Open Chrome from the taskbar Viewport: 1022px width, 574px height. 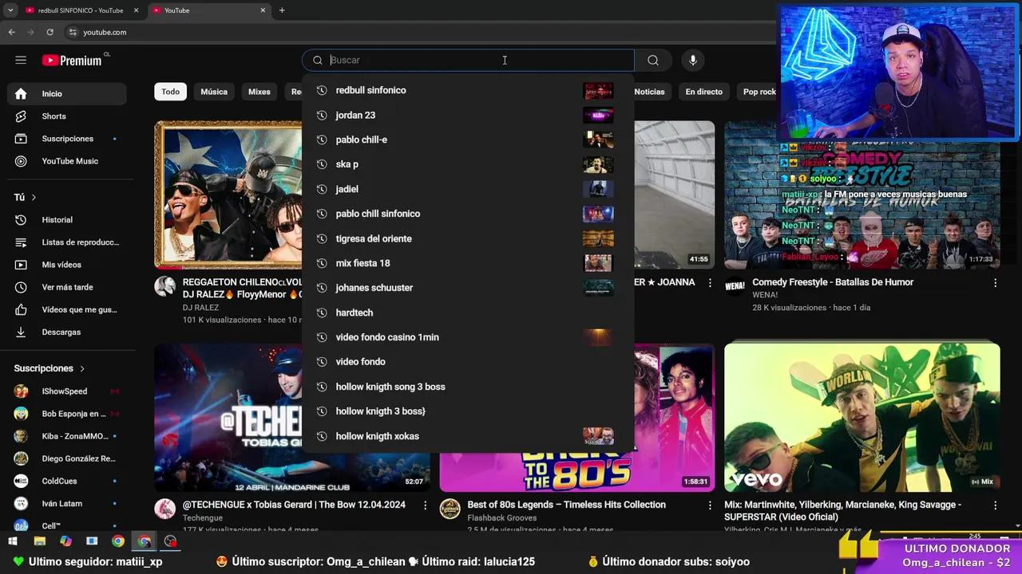[118, 541]
